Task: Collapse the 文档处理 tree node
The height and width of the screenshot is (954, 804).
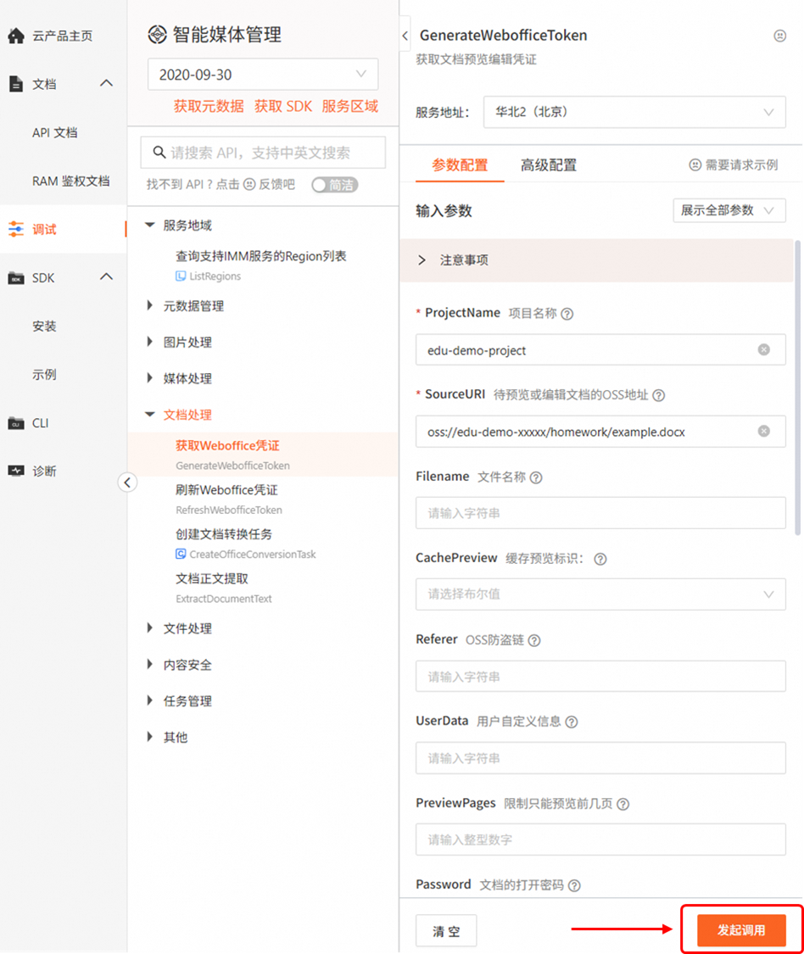Action: click(x=150, y=415)
